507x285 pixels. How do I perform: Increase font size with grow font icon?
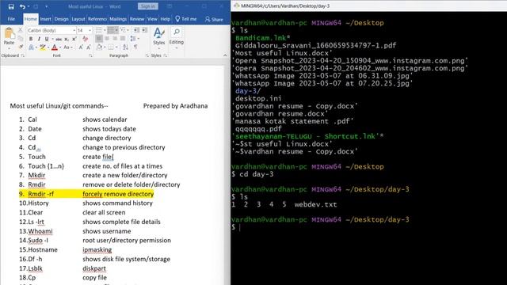click(81, 47)
